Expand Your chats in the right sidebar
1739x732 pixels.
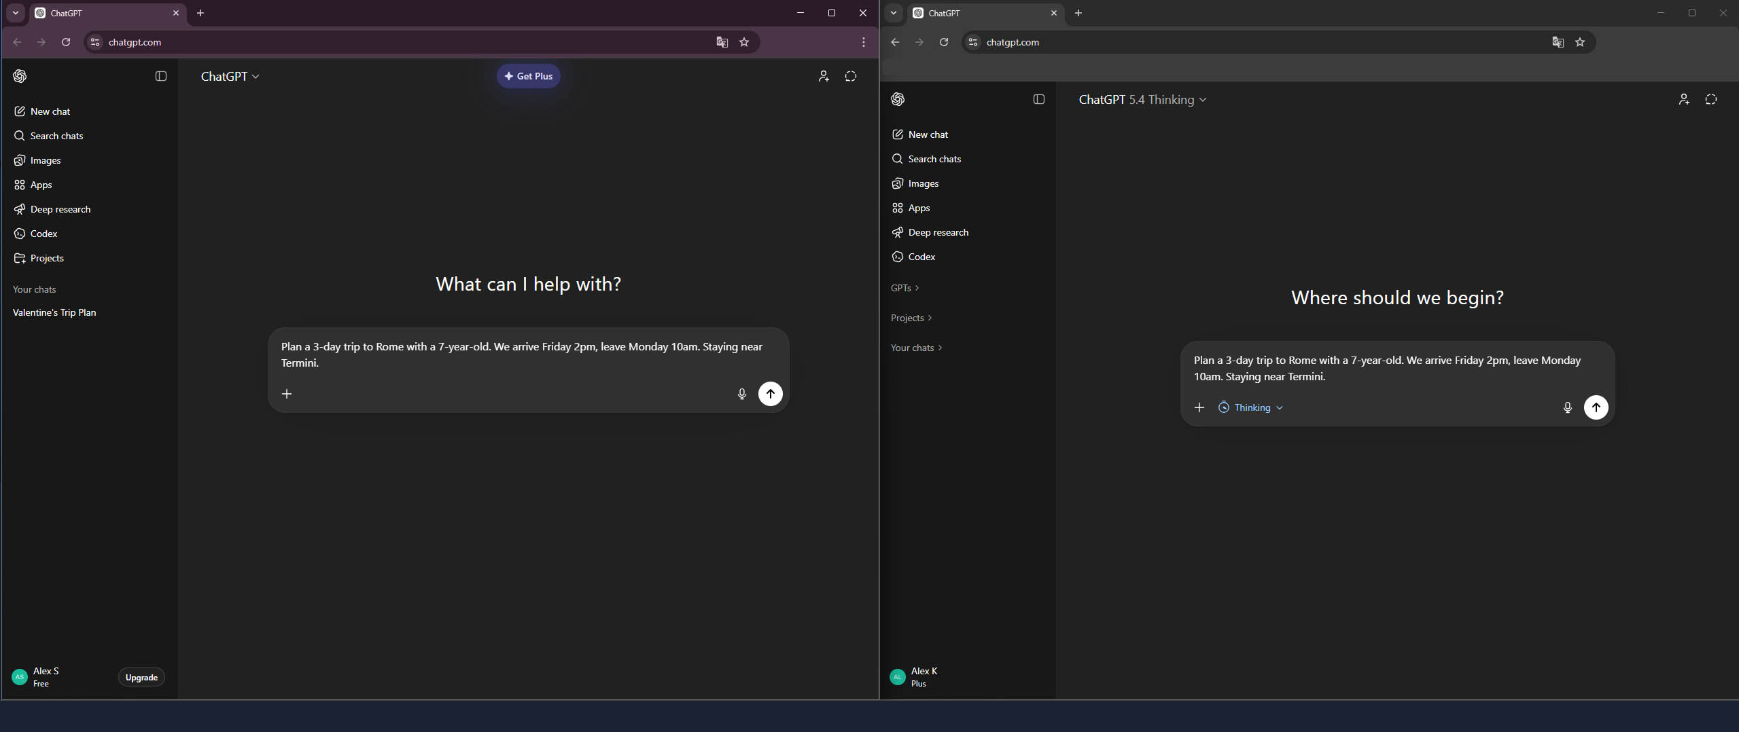[915, 348]
